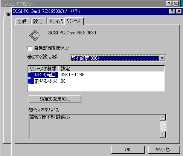Click the SCSI PC Card REX 9530 device name

tap(72, 33)
